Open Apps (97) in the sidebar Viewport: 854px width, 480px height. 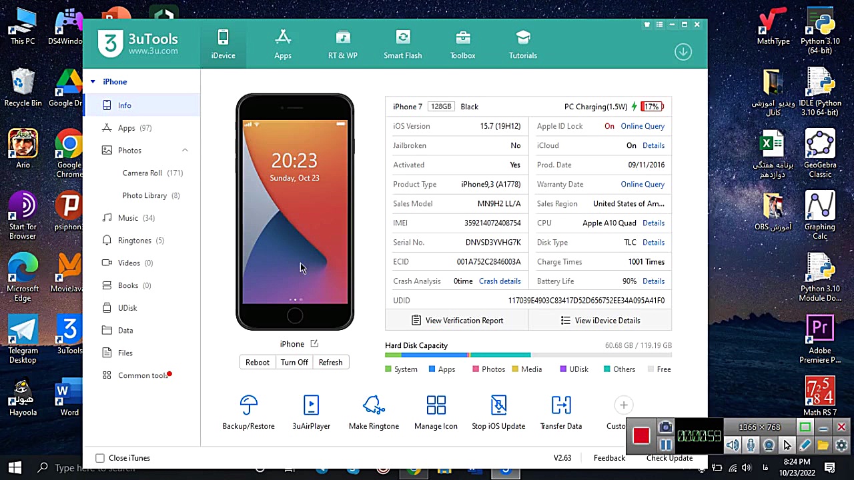pos(141,128)
